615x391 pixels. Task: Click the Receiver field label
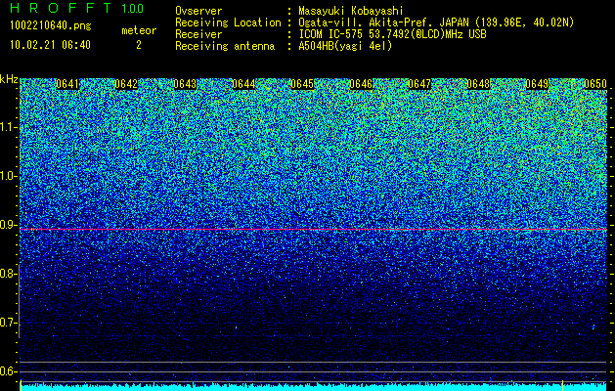pyautogui.click(x=198, y=34)
